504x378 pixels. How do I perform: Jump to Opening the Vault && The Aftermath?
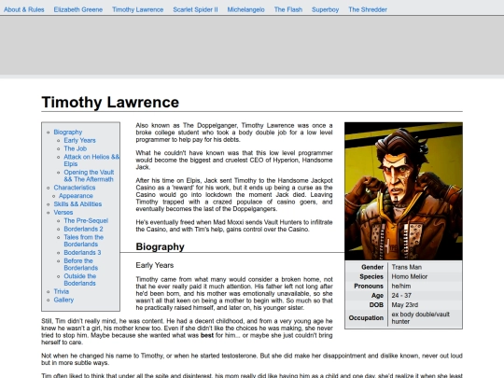pyautogui.click(x=89, y=175)
